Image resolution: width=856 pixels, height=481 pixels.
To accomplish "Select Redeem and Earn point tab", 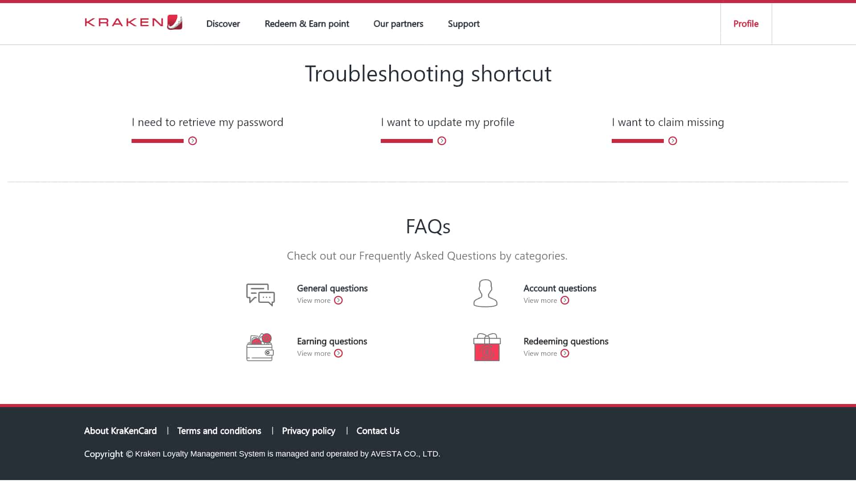I will tap(307, 24).
